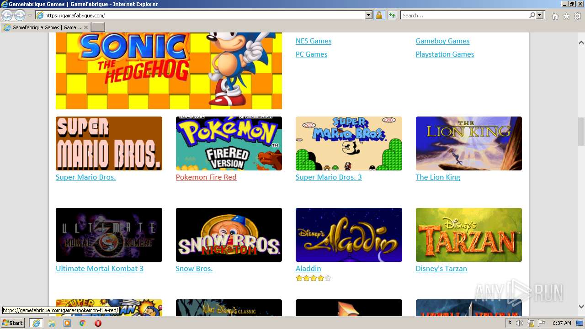Open The Lion King text link
This screenshot has width=585, height=329.
(438, 177)
